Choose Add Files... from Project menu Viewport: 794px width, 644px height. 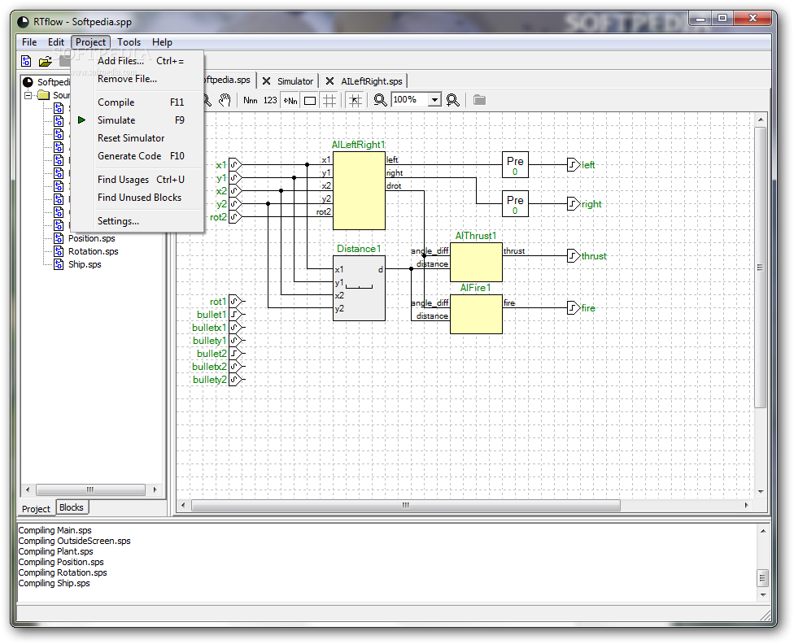[x=137, y=61]
